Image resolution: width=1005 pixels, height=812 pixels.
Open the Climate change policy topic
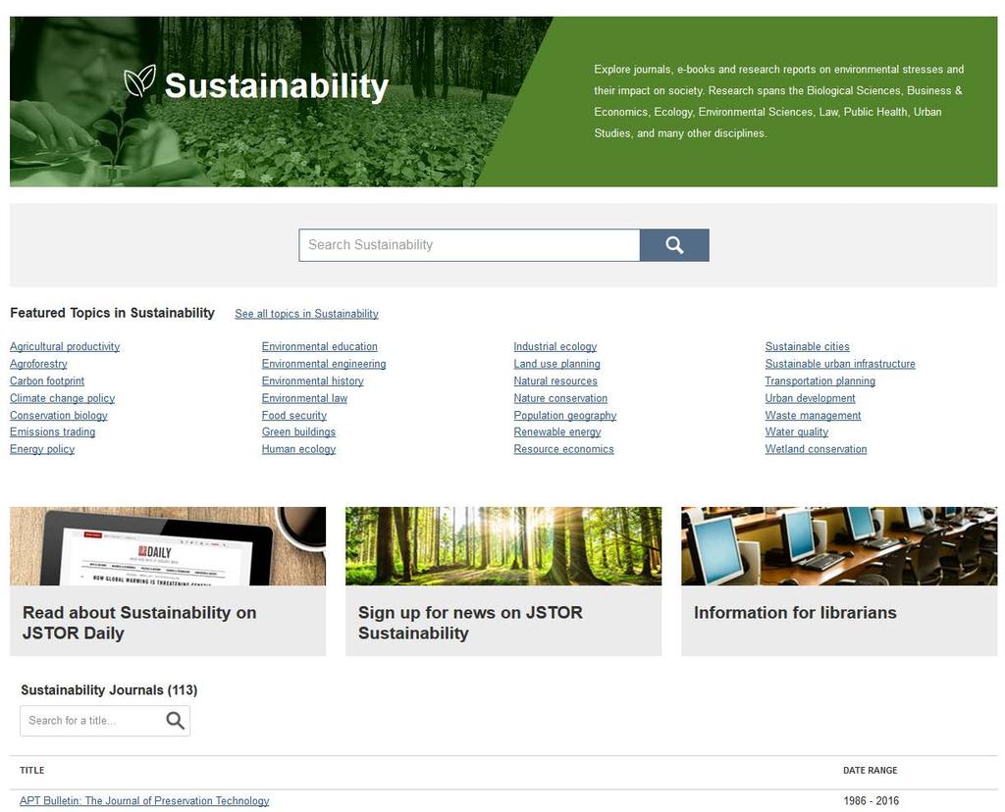coord(62,398)
